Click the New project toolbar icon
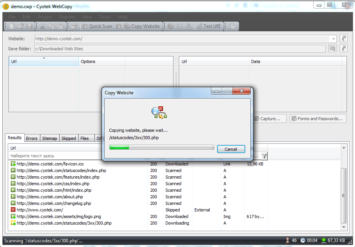Image resolution: width=355 pixels, height=247 pixels. (x=12, y=26)
